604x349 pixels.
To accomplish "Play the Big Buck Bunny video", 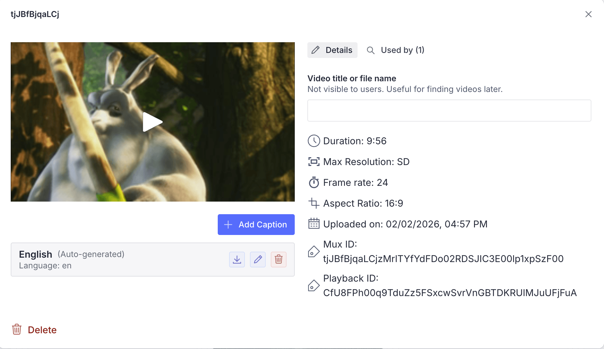I will (152, 122).
